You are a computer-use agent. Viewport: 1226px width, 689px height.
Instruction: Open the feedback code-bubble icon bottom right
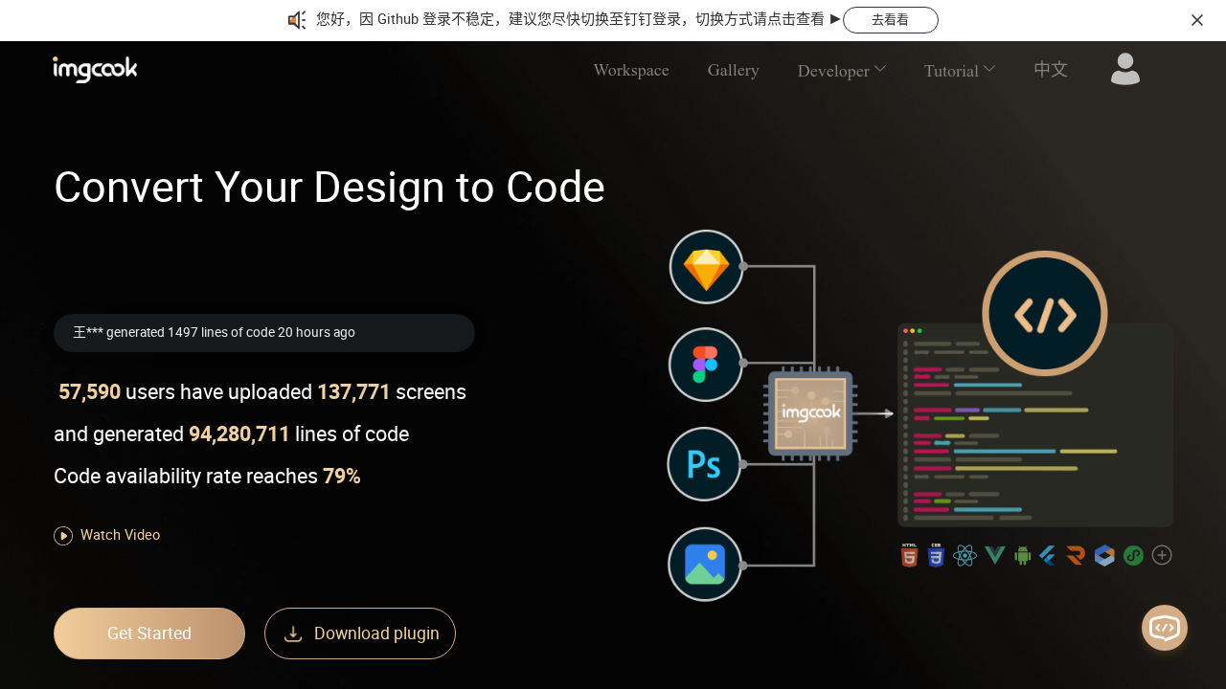point(1165,628)
